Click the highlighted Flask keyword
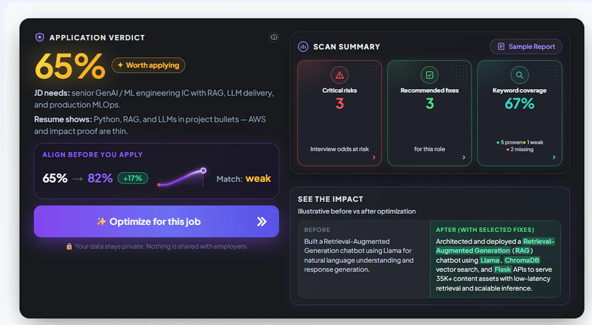Screen dimensions: 592x325 [502, 270]
